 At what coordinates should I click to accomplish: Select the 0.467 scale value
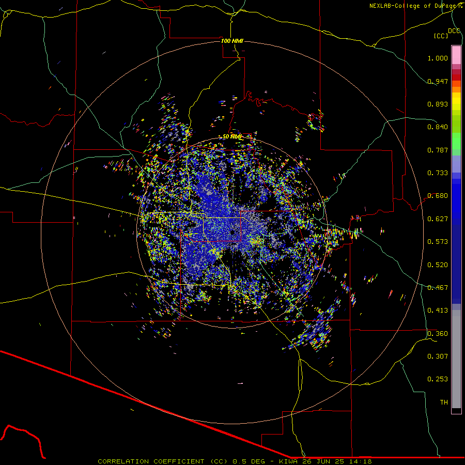coord(438,288)
